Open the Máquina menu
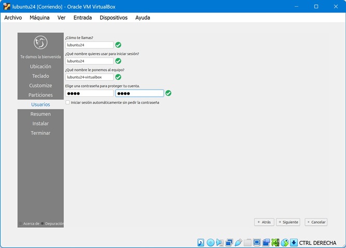This screenshot has height=248, width=346. click(x=39, y=18)
